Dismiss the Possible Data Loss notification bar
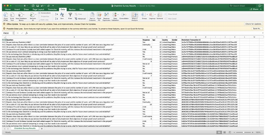This screenshot has width=266, height=135. click(4, 29)
